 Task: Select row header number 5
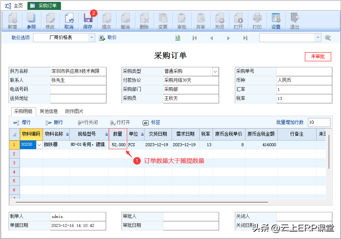point(14,181)
